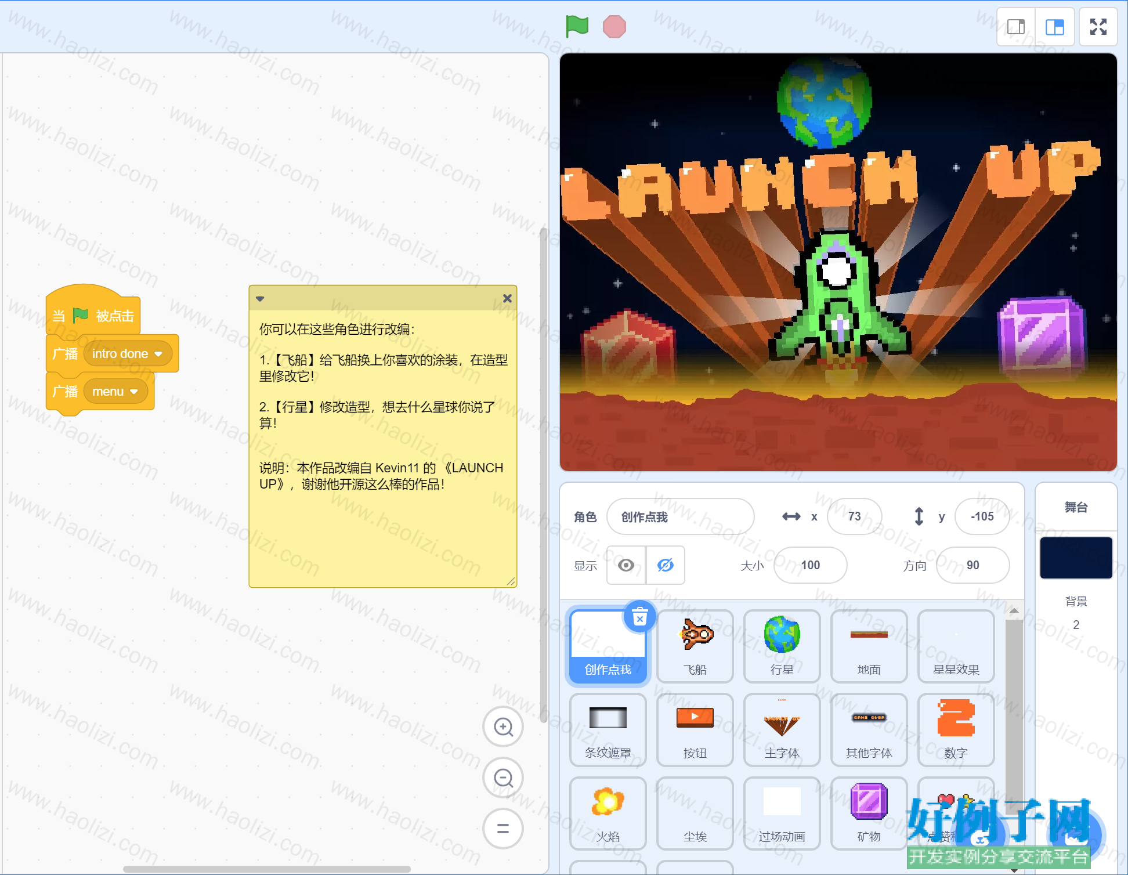Enter full screen stage mode
The width and height of the screenshot is (1128, 875).
(1098, 27)
